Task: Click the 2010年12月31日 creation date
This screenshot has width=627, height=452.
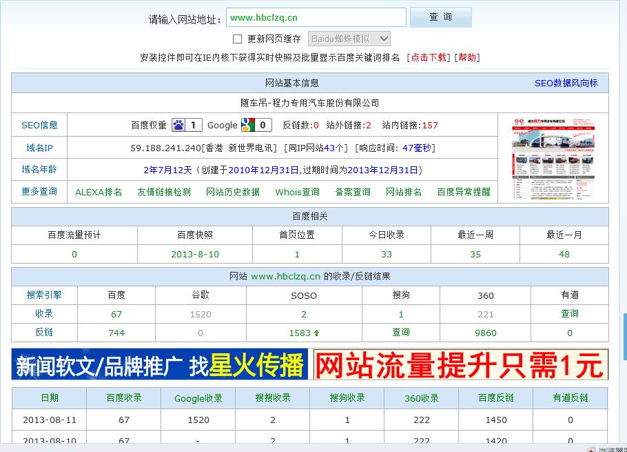Action: tap(263, 170)
